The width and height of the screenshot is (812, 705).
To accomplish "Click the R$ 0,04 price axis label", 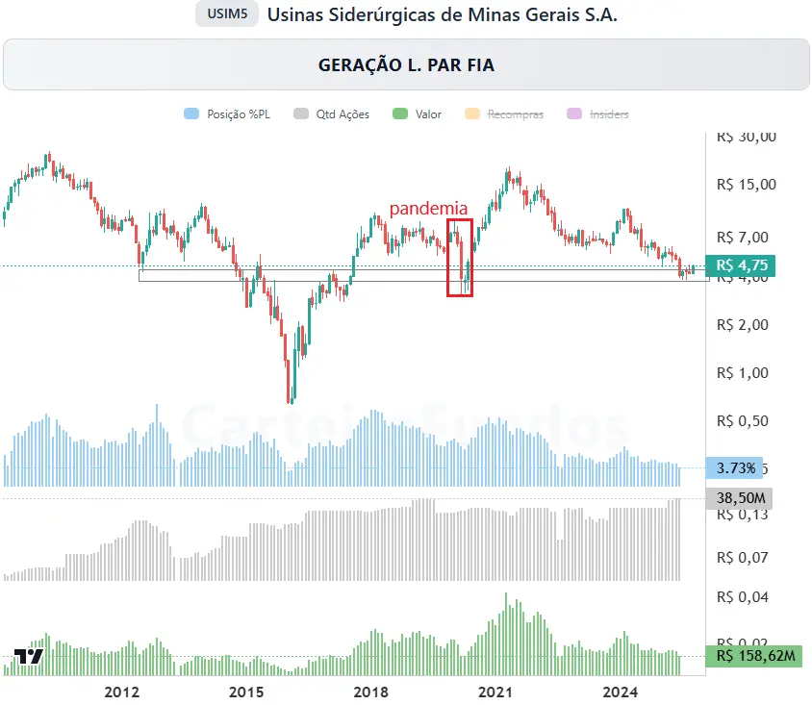I will pos(743,597).
